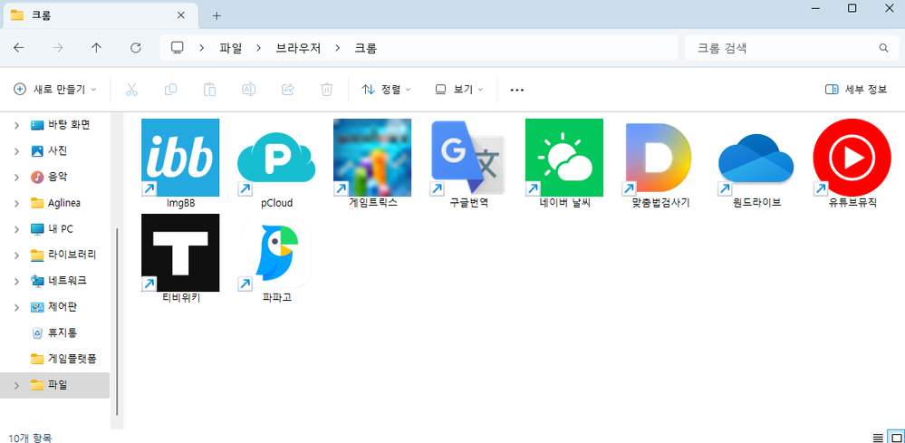The image size is (905, 443).
Task: Click the 네이버 날씨 shortcut icon
Action: [x=563, y=158]
